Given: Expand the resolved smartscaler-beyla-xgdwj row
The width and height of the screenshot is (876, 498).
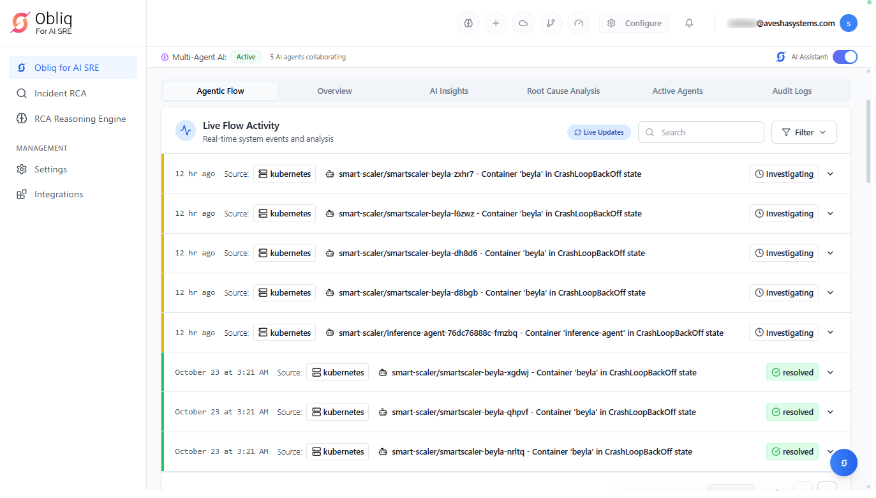Looking at the screenshot, I should [830, 372].
